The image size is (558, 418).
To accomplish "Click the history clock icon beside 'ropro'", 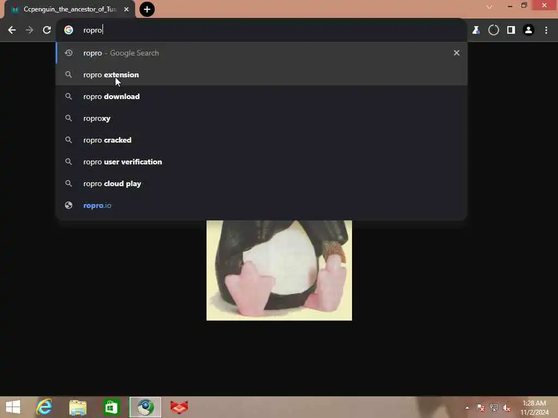I will [69, 53].
